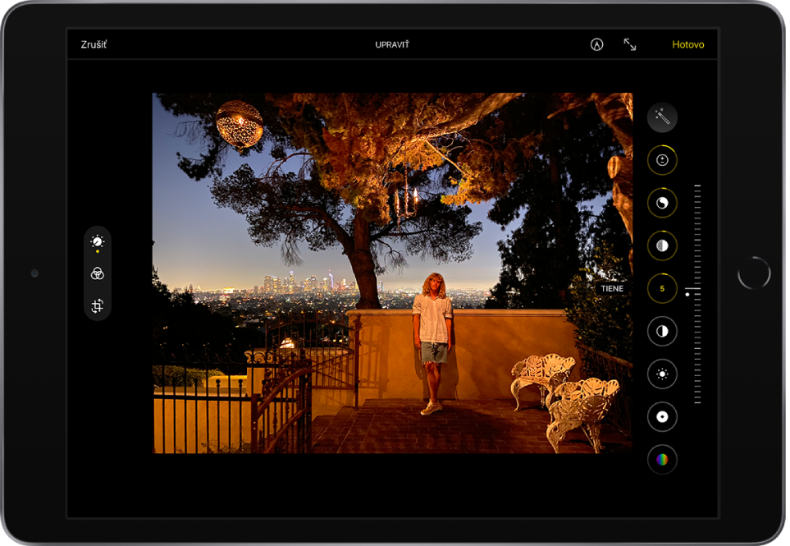The height and width of the screenshot is (546, 790).
Task: Select the Contrast half-circle adjustment
Action: click(662, 331)
